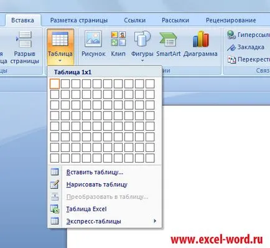
Task: Insert SmartArt graphic icon
Action: [x=168, y=39]
